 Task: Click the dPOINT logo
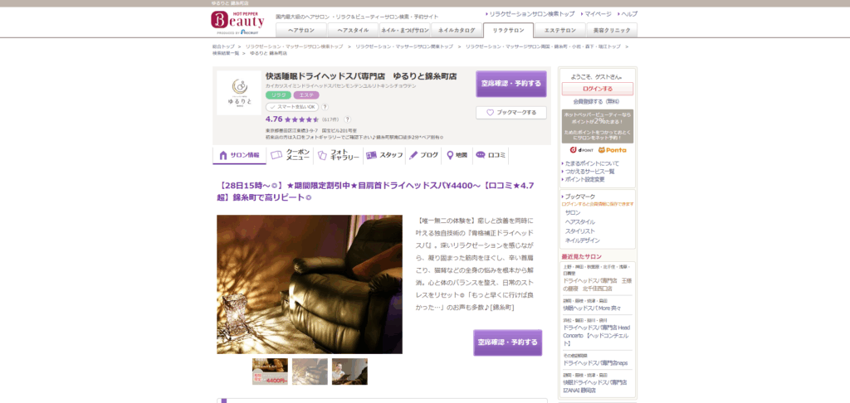click(582, 150)
